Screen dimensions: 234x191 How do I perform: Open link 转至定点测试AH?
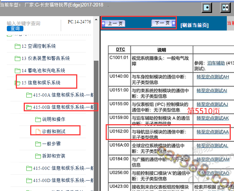(x=213, y=77)
